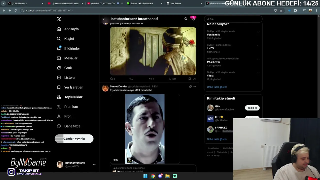Close the Yeni Sekme tab
The height and width of the screenshot is (180, 320).
tap(201, 3)
